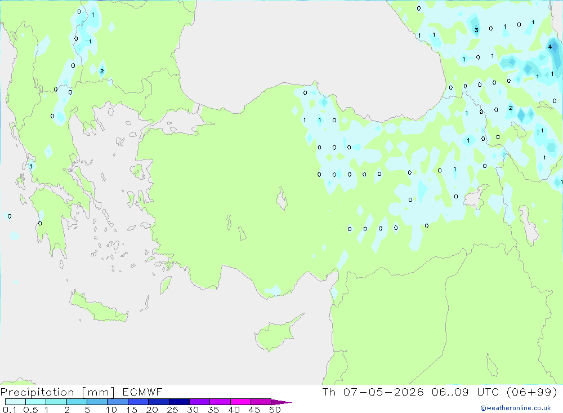Click the violet 30–35 mm legend swatch
The width and height of the screenshot is (563, 413).
(x=199, y=402)
